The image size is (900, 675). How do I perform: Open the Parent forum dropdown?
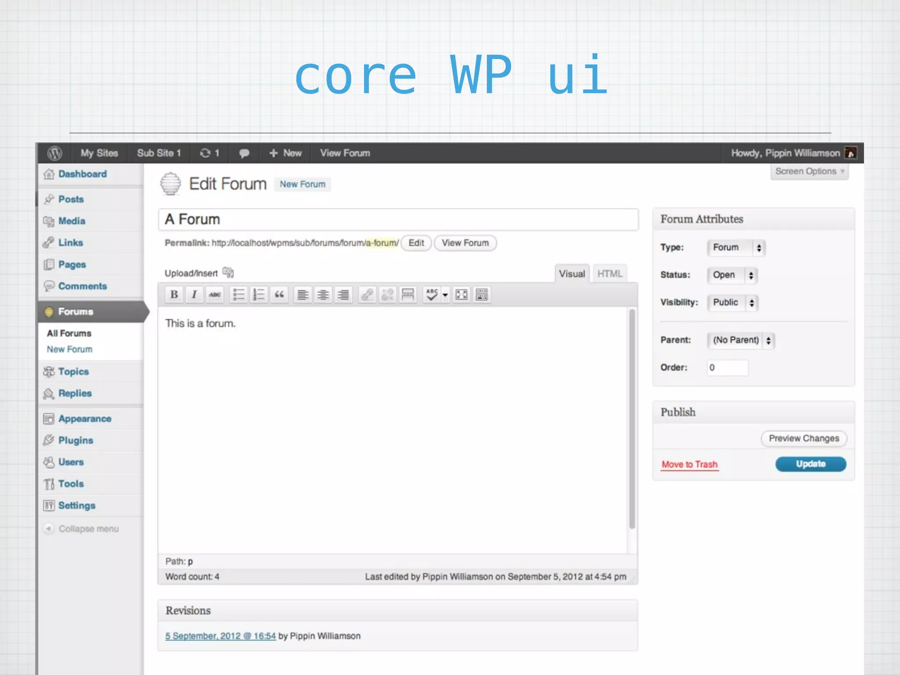[741, 340]
